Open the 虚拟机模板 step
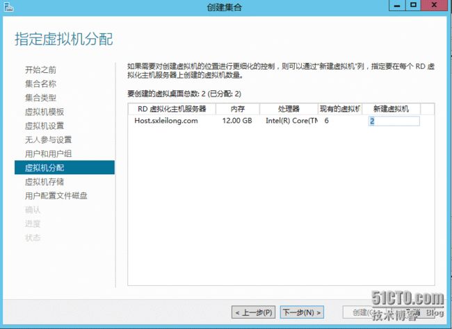The height and width of the screenshot is (329, 452). pyautogui.click(x=45, y=112)
